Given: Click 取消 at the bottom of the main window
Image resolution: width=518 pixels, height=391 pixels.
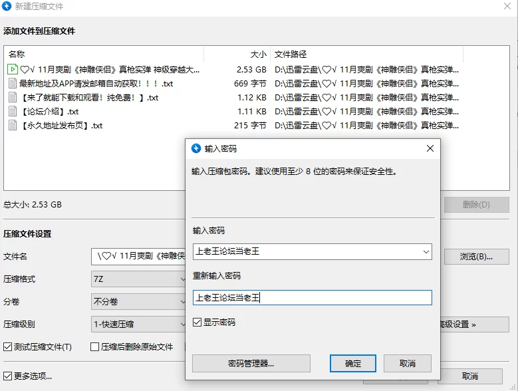Looking at the screenshot, I should 469,376.
